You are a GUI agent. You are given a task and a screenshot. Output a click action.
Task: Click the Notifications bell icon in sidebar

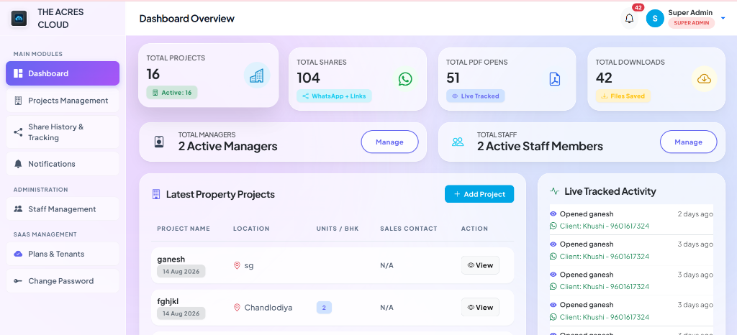[x=18, y=164]
